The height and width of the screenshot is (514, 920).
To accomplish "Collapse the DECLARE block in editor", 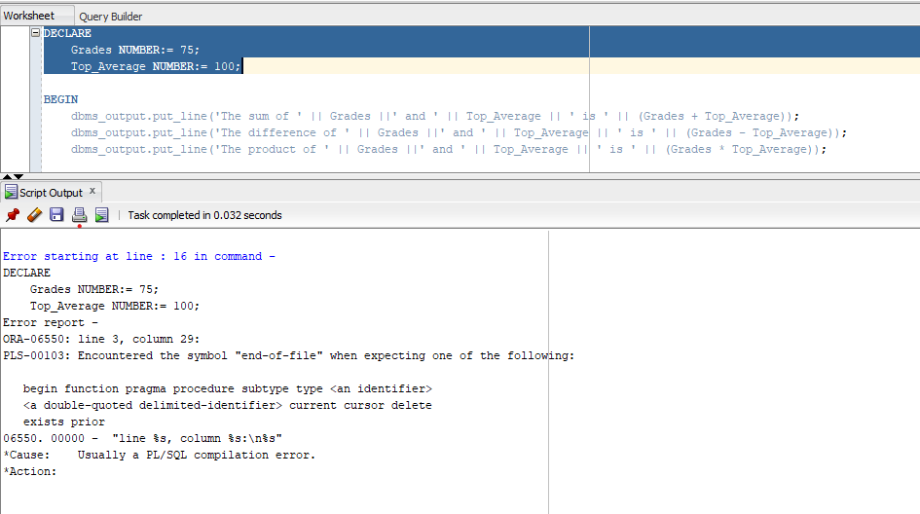I will [35, 33].
